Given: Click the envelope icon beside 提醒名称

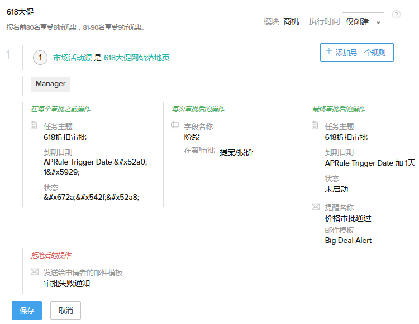Looking at the screenshot, I should [x=315, y=207].
